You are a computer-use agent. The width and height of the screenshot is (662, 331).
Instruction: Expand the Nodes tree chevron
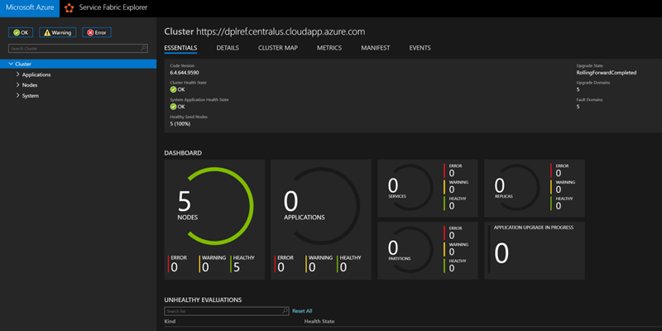click(17, 85)
